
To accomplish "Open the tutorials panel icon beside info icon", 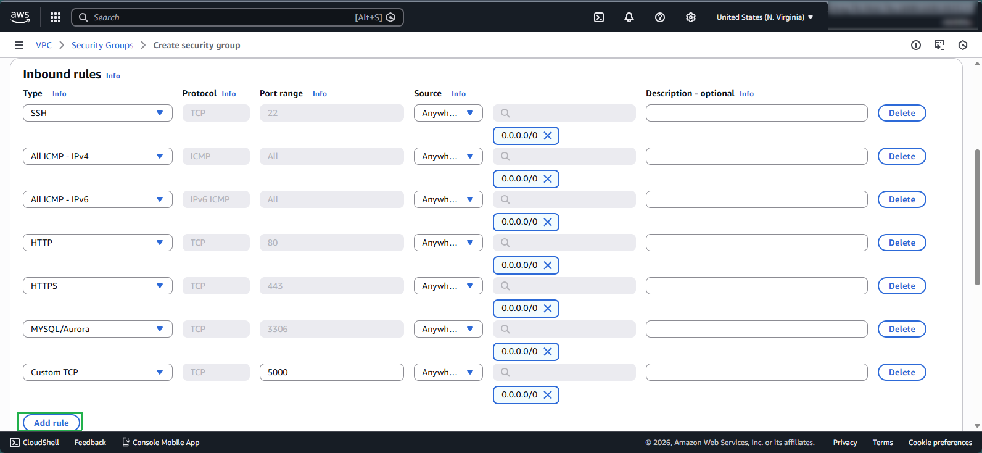I will tap(939, 45).
